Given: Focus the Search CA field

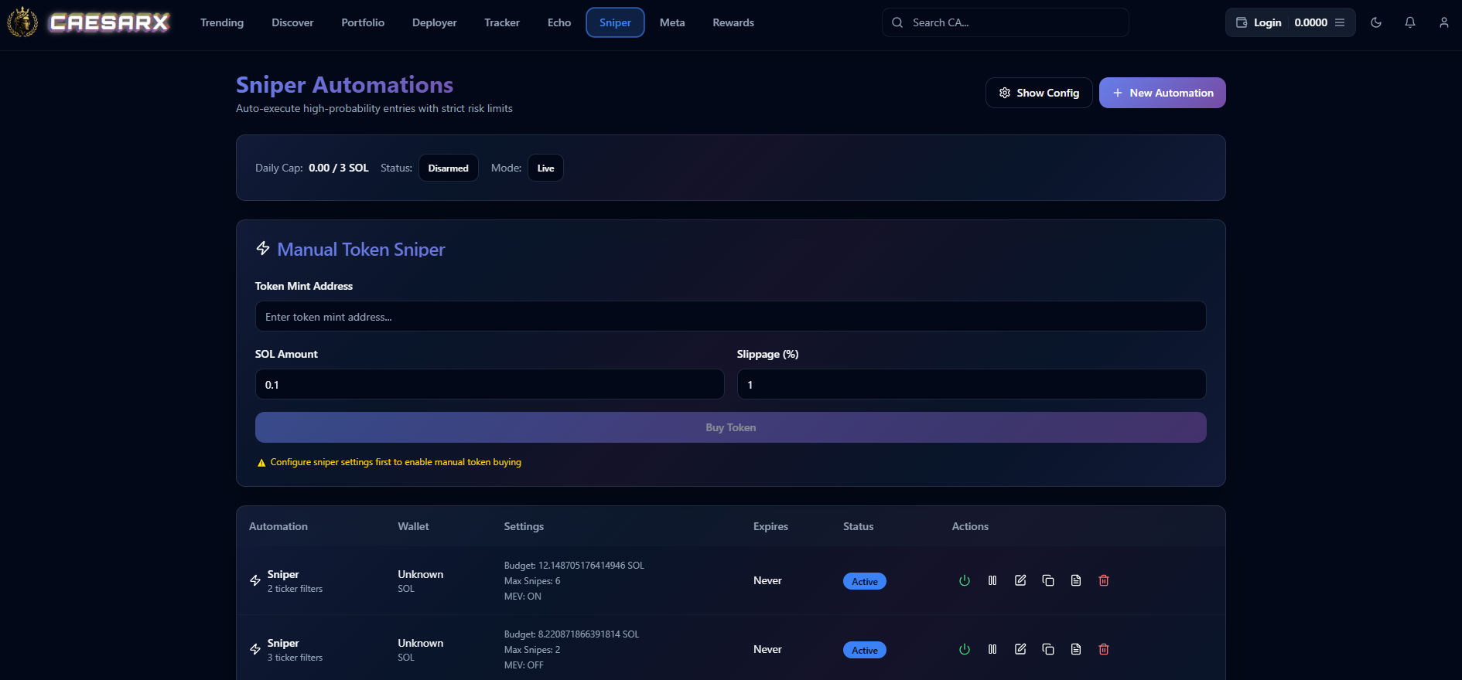Looking at the screenshot, I should point(1006,22).
